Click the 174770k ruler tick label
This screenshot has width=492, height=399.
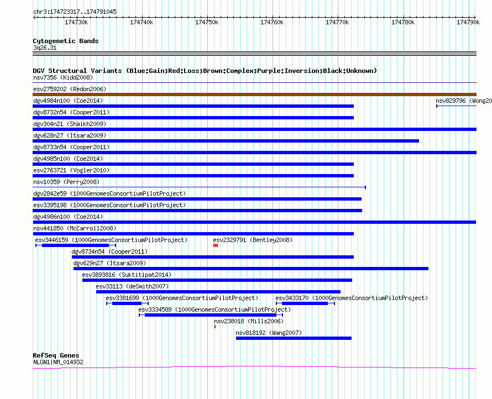point(337,22)
